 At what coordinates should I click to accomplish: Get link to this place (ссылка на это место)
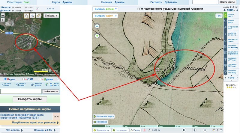click(x=226, y=34)
